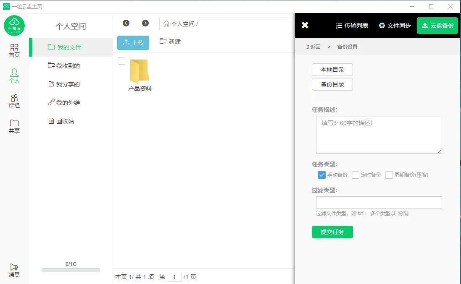Enable 手动备份 manual backup checkbox
The width and height of the screenshot is (461, 284).
(321, 175)
